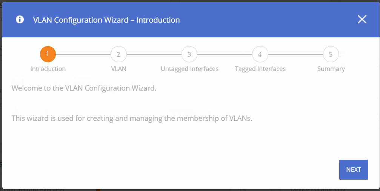Screen dimensions: 380x191
Task: Click the wizard title text in the header
Action: pos(106,20)
